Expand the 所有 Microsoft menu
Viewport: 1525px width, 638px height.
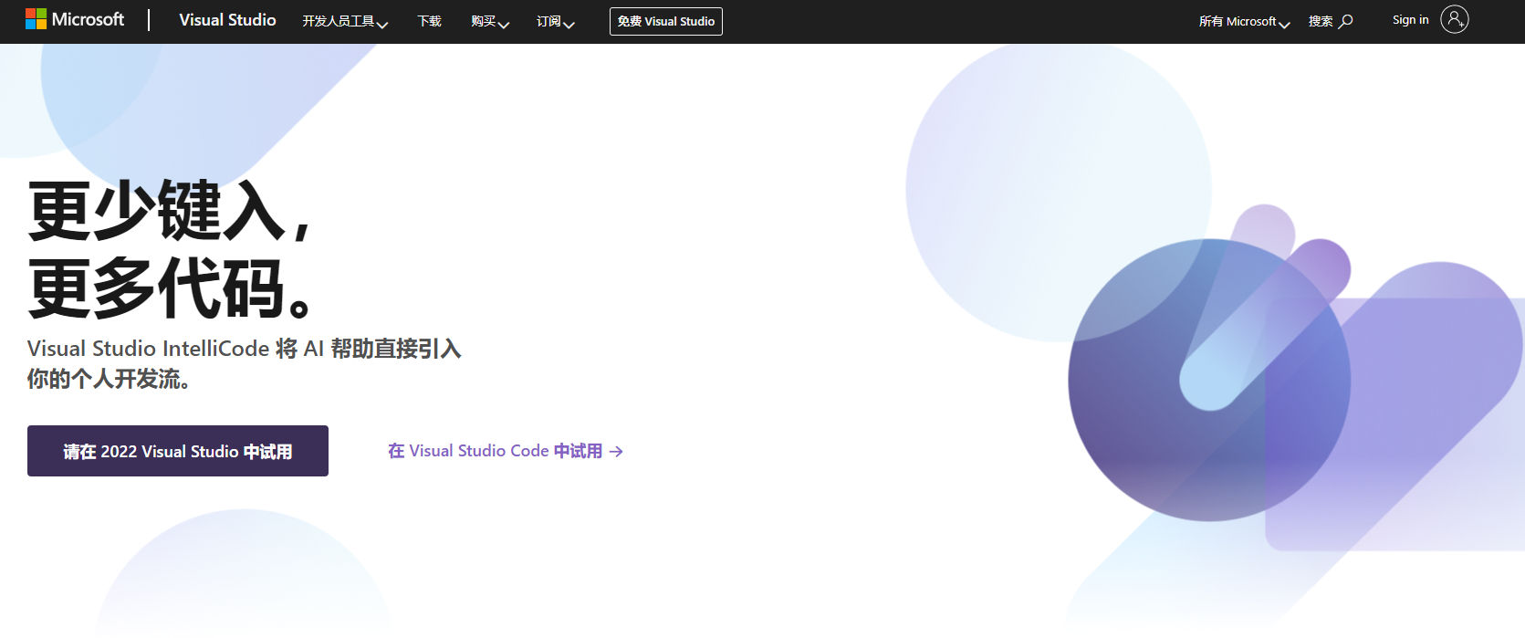coord(1244,21)
